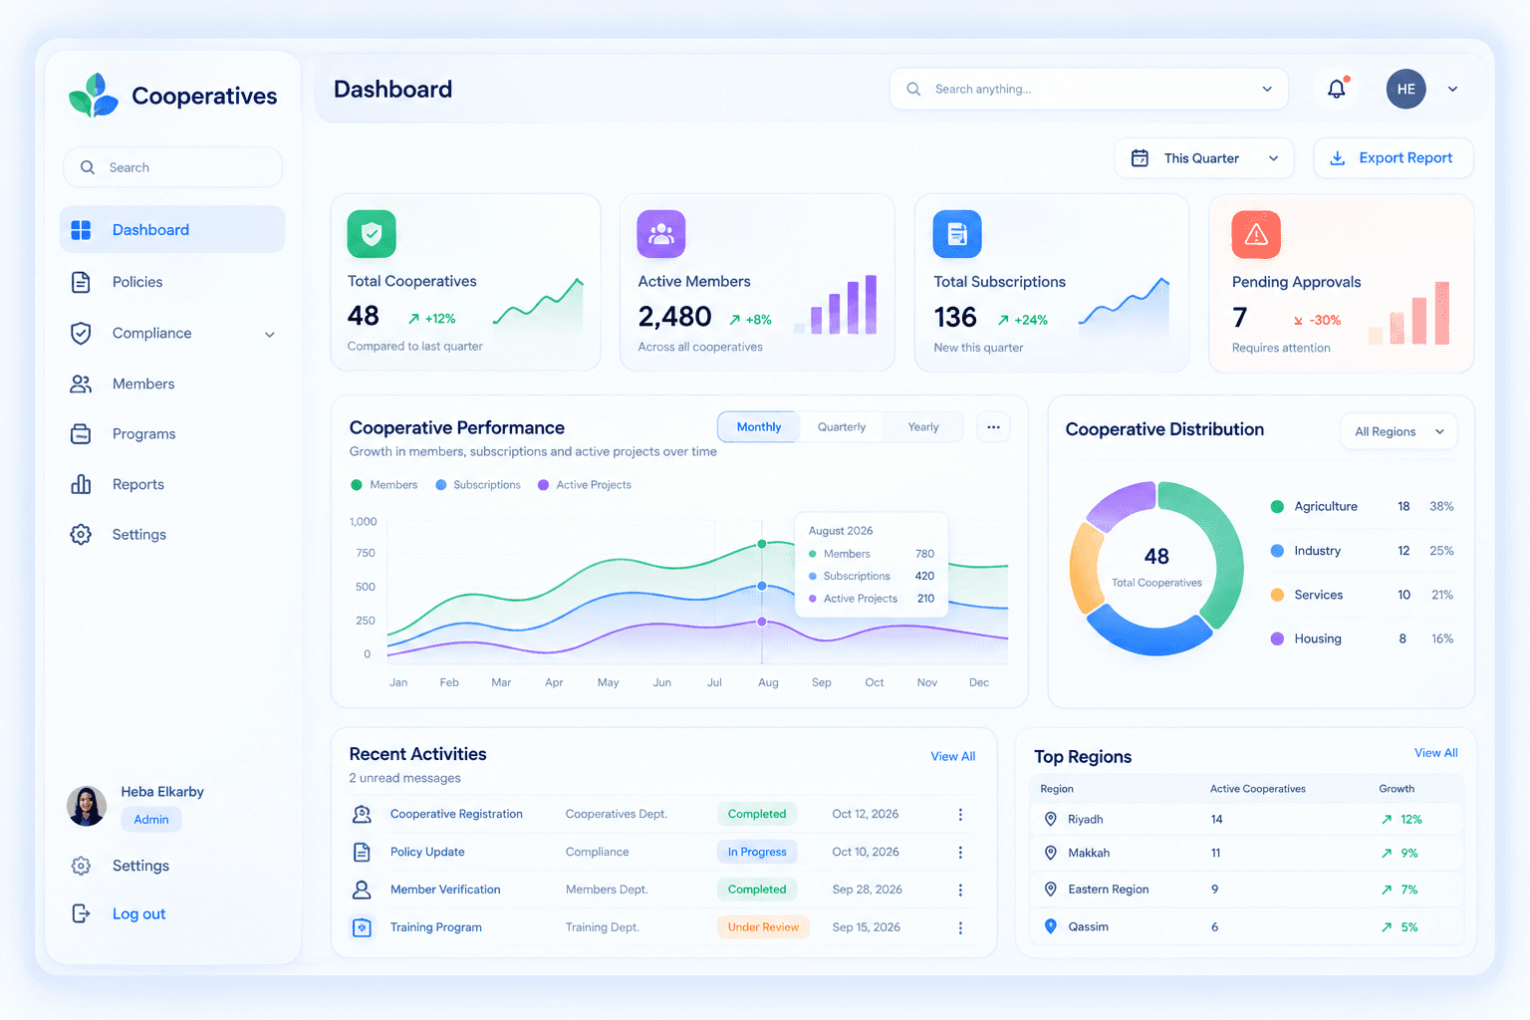Open the three-dot menu on Cooperative Performance

(x=993, y=427)
